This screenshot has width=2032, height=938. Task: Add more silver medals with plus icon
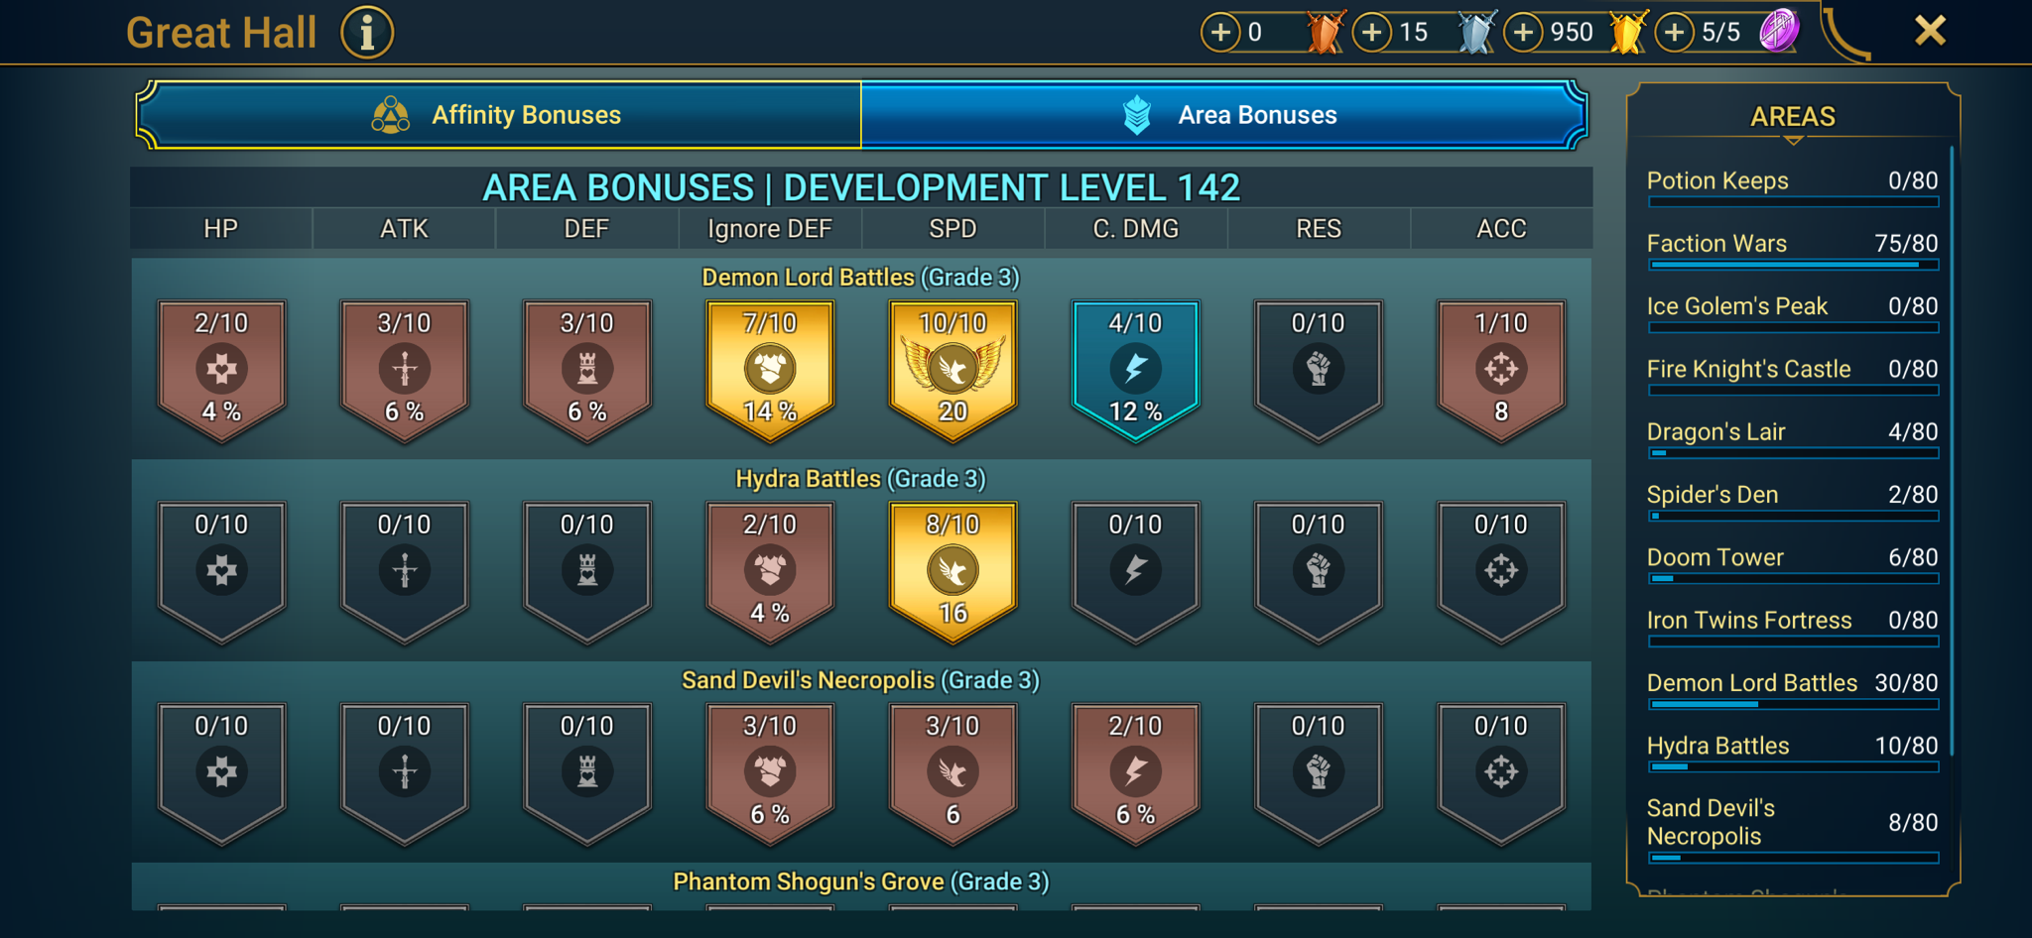tap(1372, 33)
